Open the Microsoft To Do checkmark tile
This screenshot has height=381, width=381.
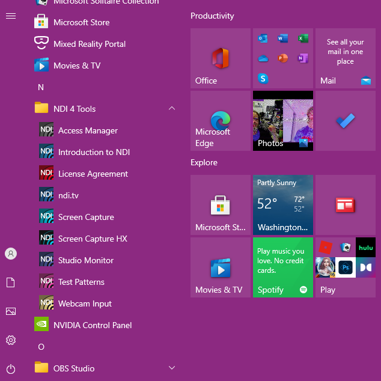(346, 121)
